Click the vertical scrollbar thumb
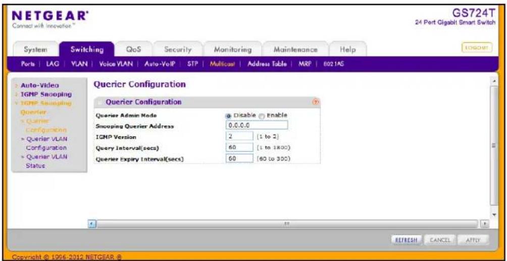 click(494, 145)
